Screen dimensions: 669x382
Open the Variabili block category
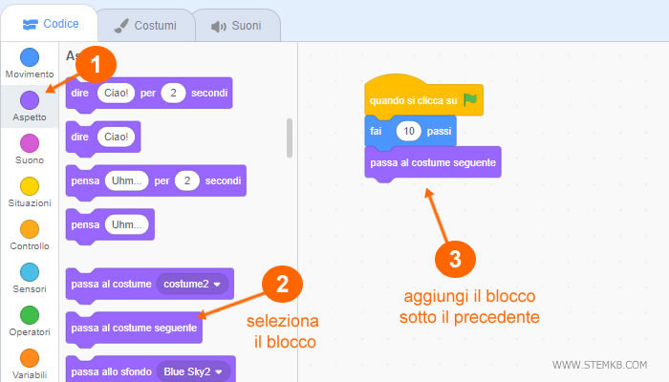click(30, 357)
